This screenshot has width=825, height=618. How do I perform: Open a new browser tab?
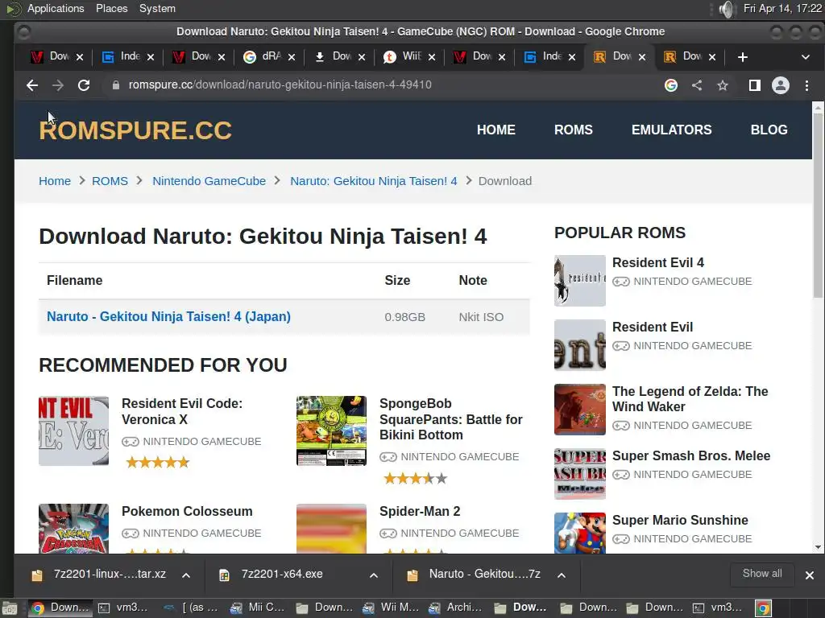click(742, 57)
